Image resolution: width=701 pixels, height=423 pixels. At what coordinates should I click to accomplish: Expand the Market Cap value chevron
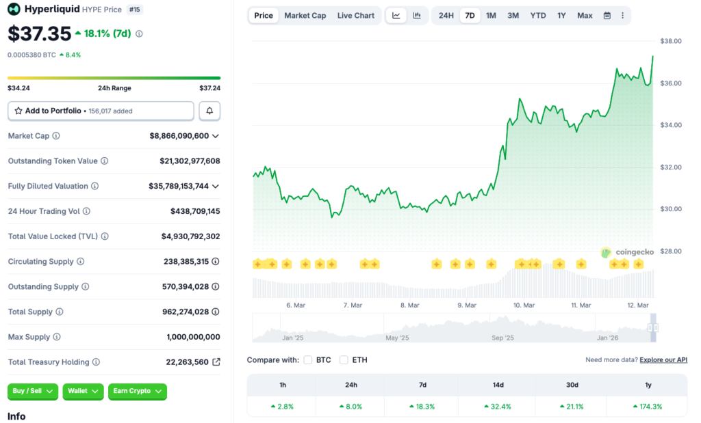click(216, 136)
